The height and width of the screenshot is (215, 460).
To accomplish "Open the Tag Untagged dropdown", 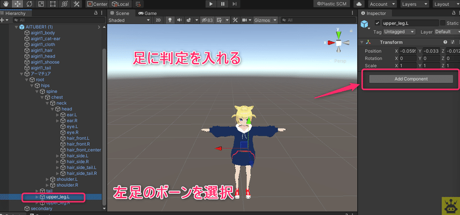I will tap(399, 32).
